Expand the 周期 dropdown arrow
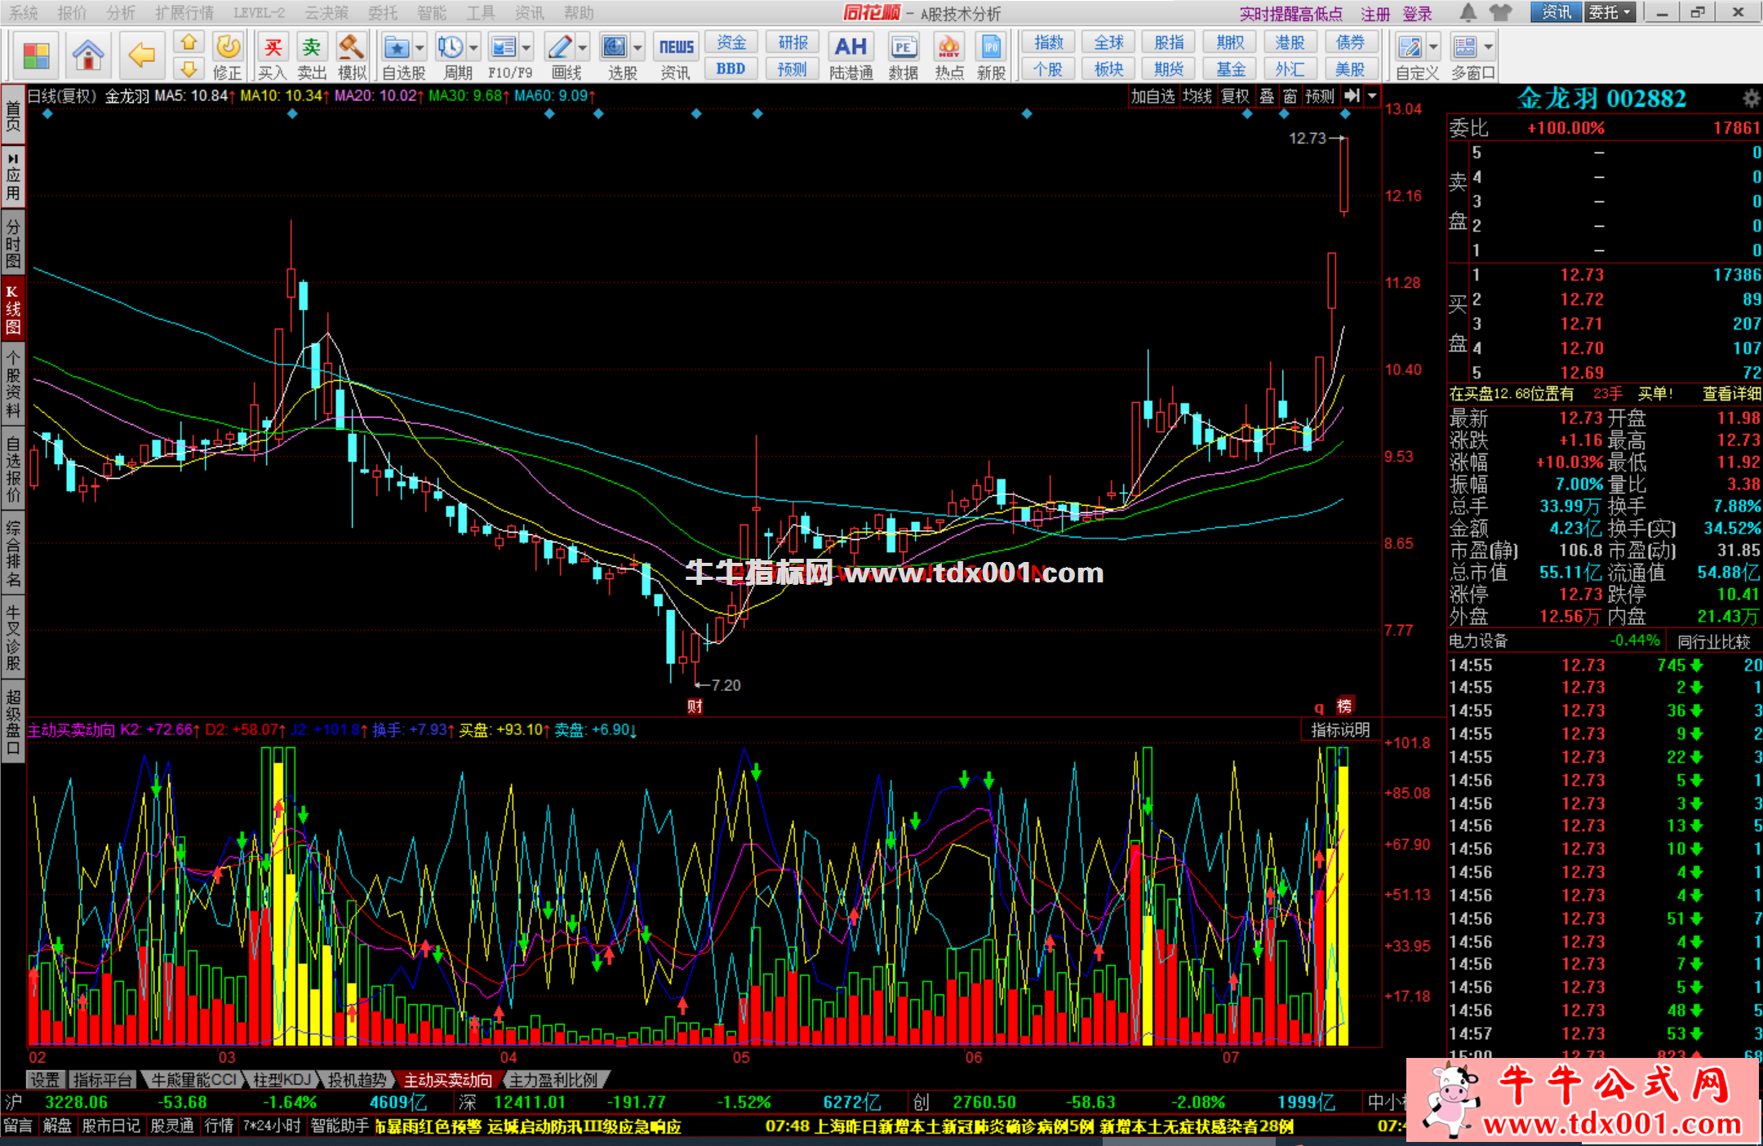This screenshot has height=1146, width=1763. (473, 47)
